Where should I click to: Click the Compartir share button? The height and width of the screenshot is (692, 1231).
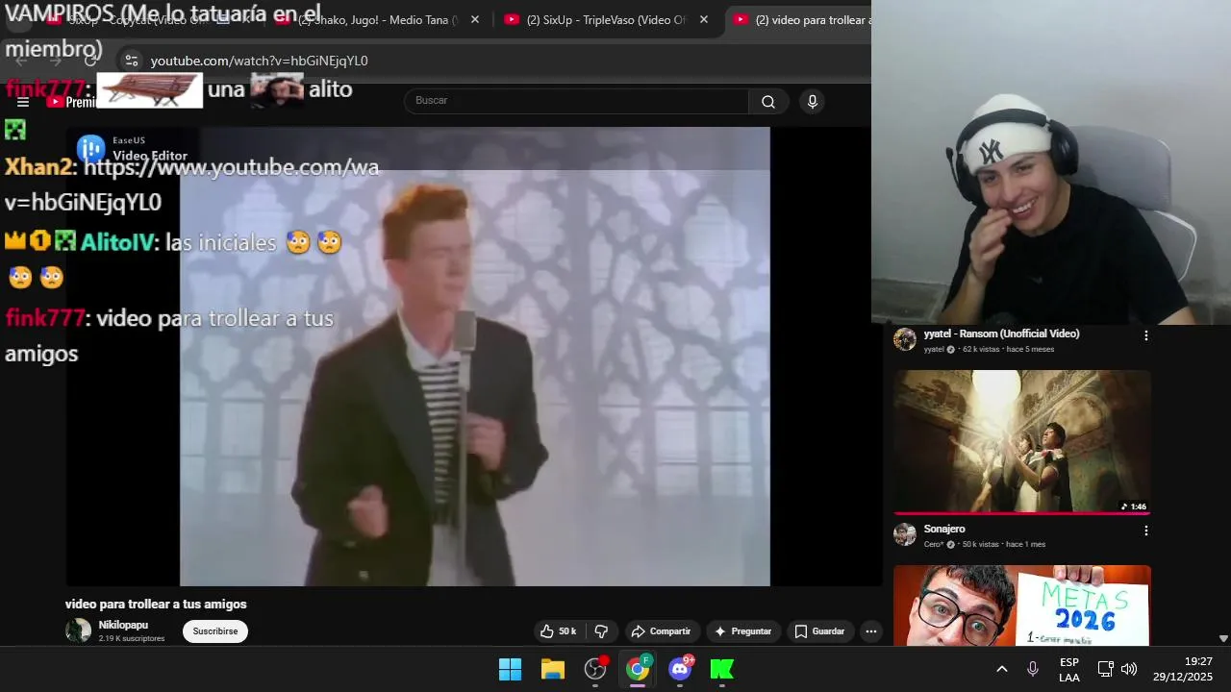coord(661,631)
